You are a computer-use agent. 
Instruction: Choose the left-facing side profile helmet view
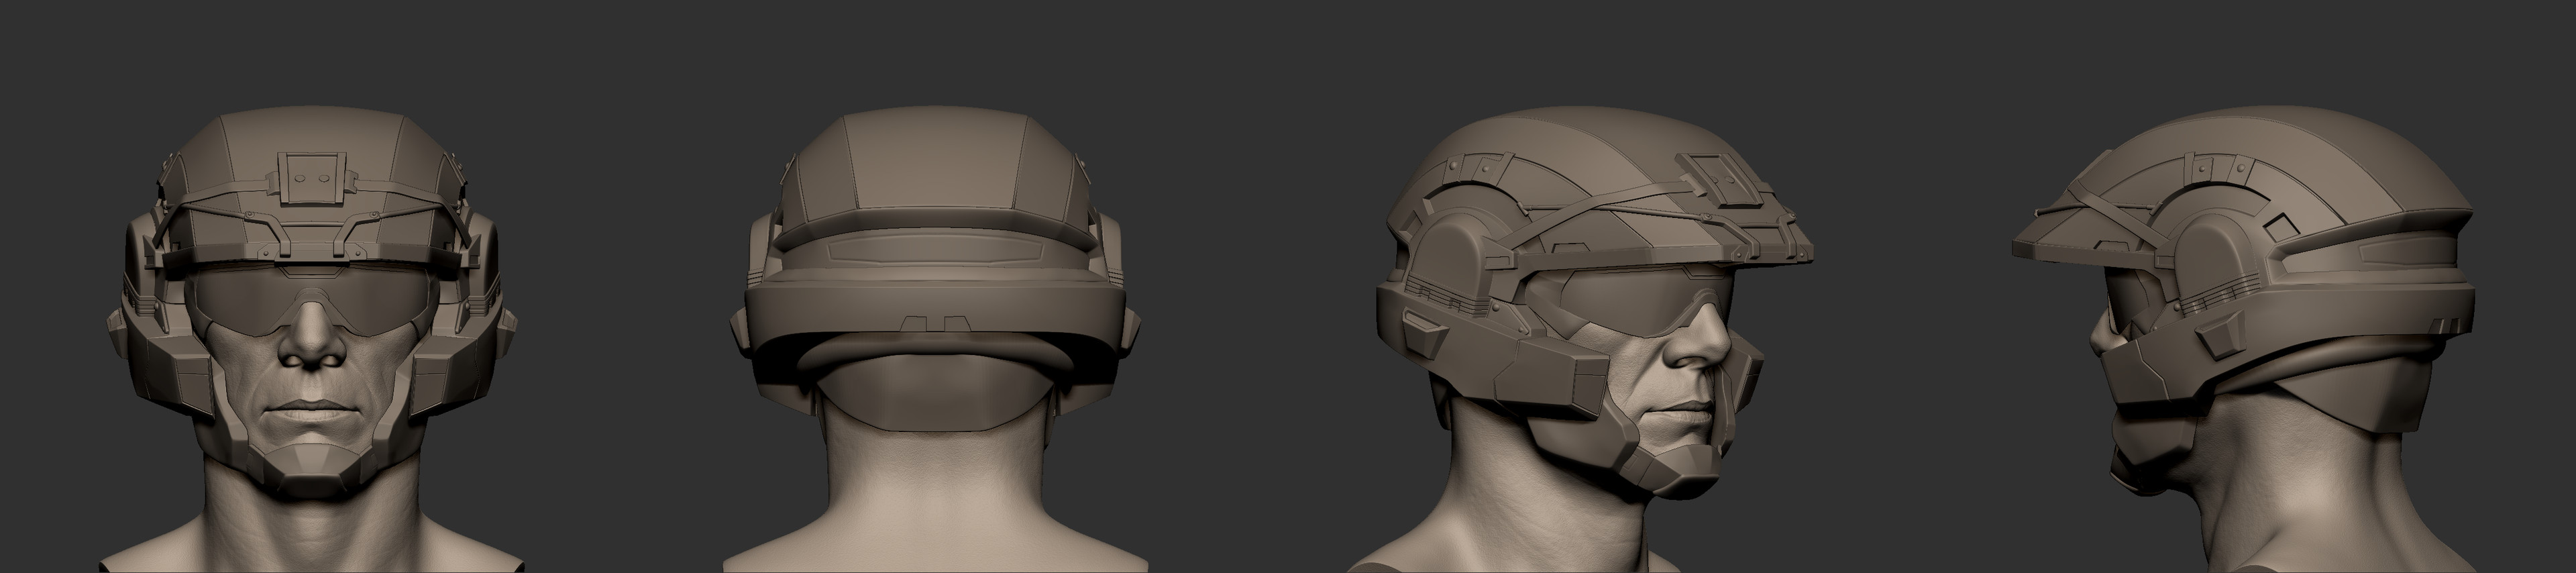pos(2245,340)
